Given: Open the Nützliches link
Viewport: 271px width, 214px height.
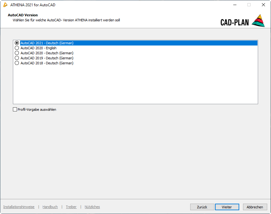Looking at the screenshot, I should 92,207.
